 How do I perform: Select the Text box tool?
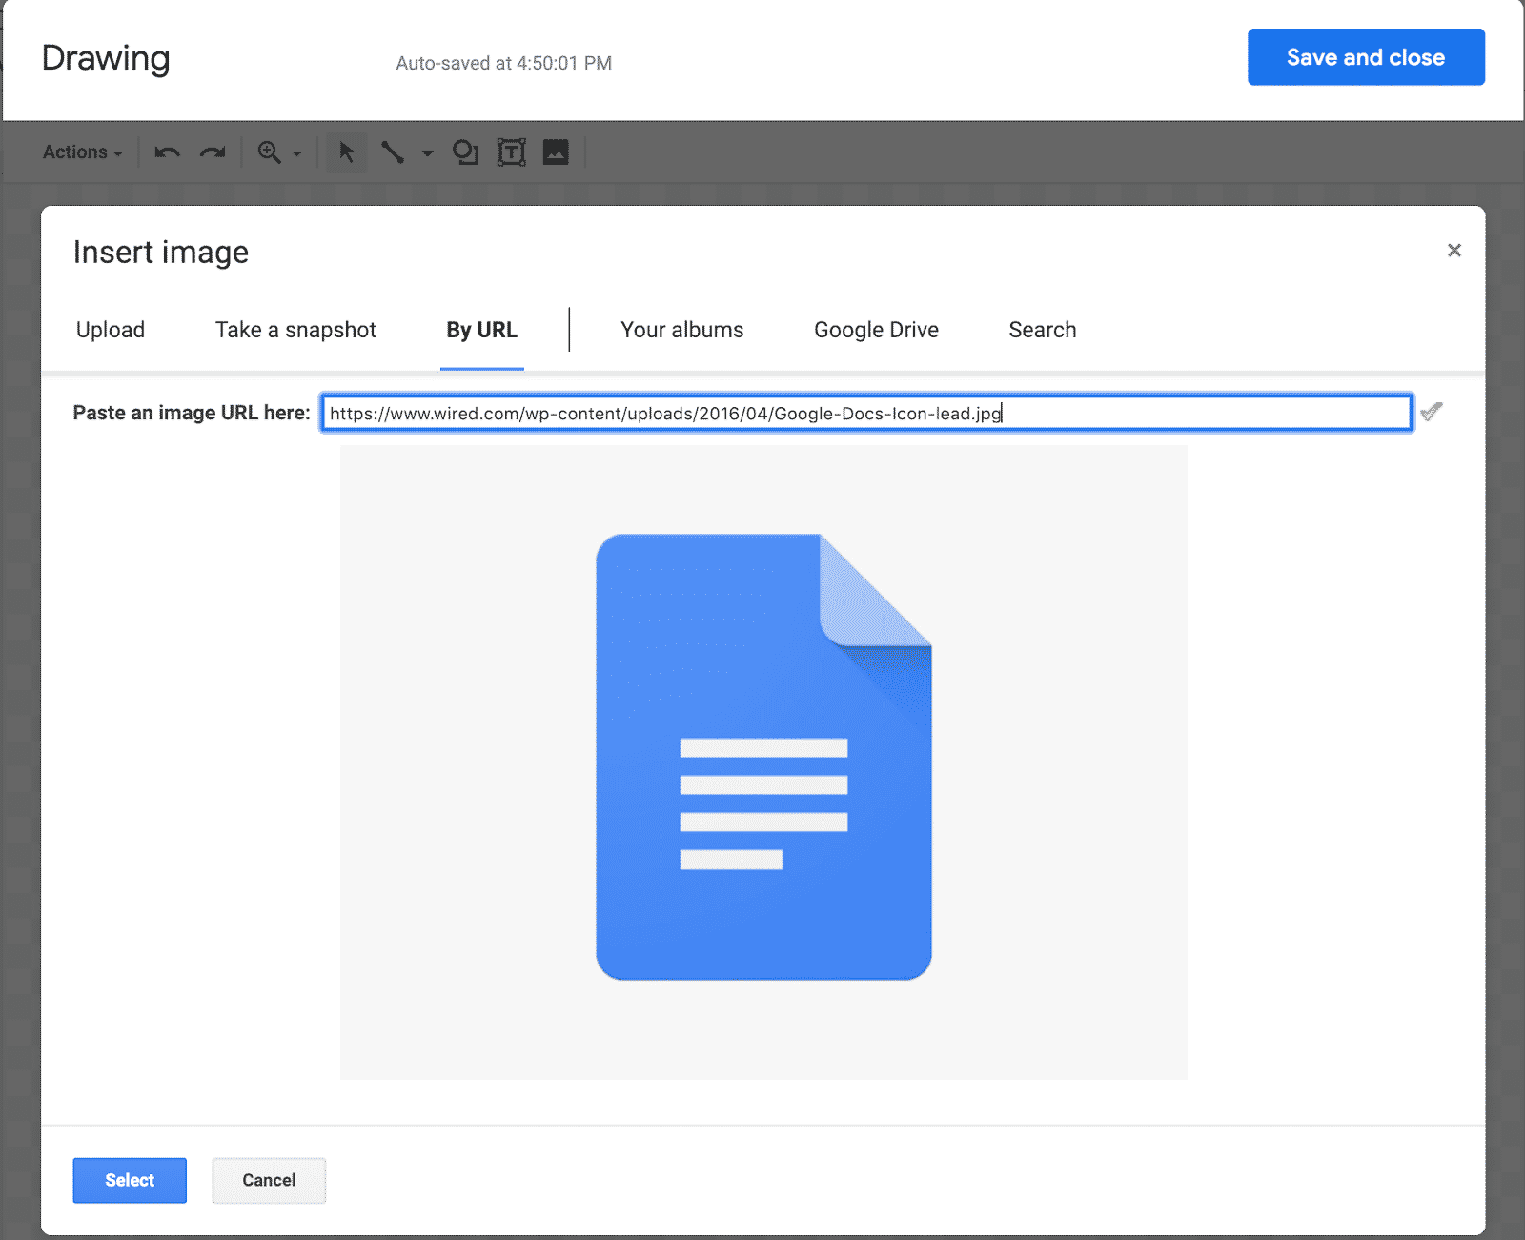pos(512,152)
